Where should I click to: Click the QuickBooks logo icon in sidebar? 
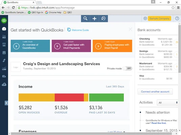4,21
